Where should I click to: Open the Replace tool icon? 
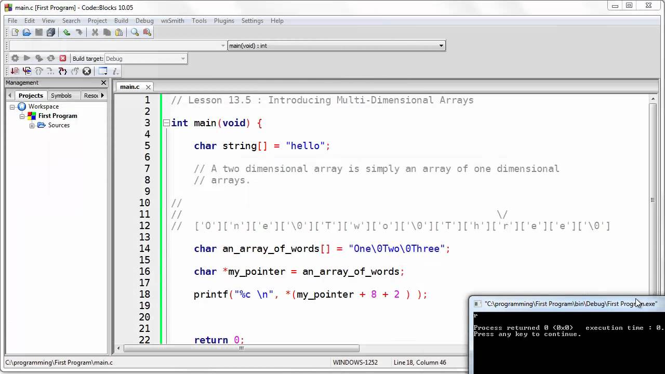click(x=147, y=32)
